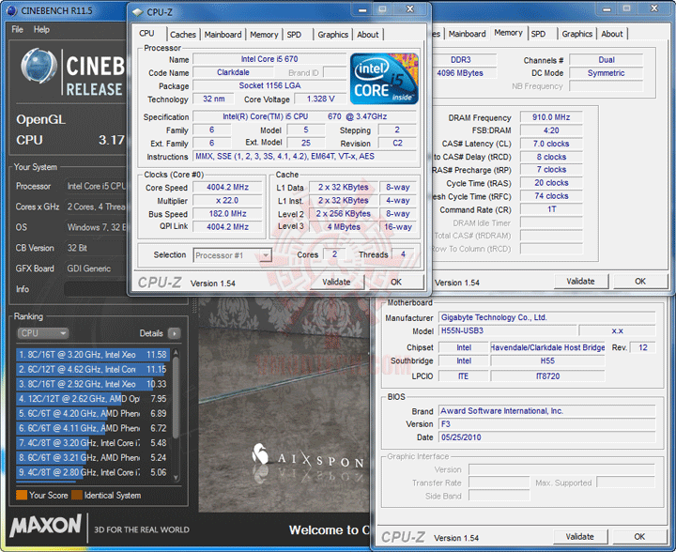The height and width of the screenshot is (552, 676).
Task: Open the Processor #1 selection dropdown
Action: click(233, 255)
